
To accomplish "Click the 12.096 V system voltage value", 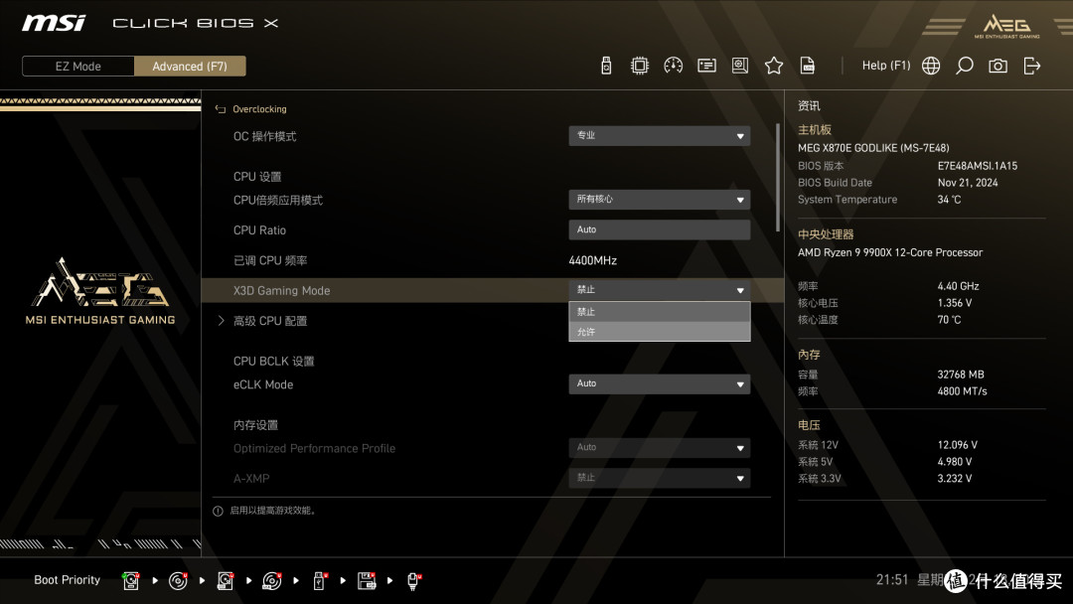I will [x=957, y=445].
